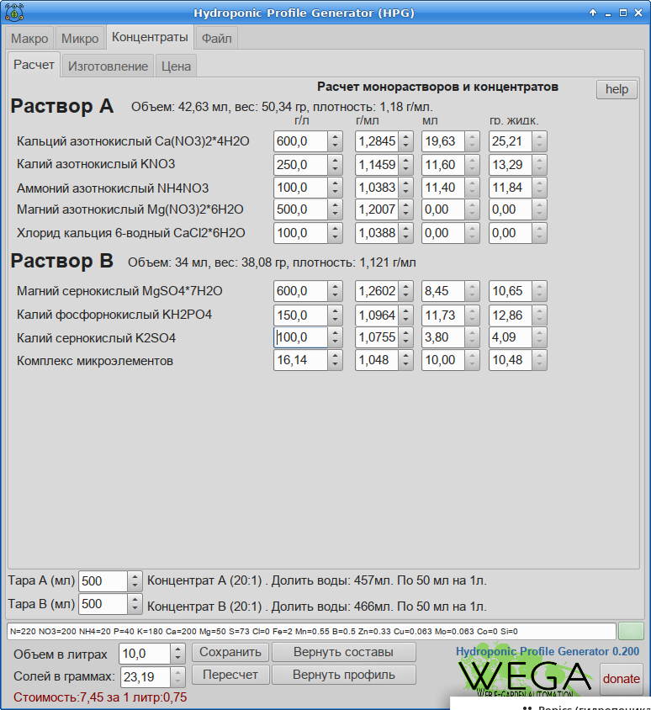Click the Тара B (мл) input field

[x=103, y=604]
